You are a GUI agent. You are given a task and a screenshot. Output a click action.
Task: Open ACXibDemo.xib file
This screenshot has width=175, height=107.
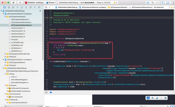tap(17, 45)
